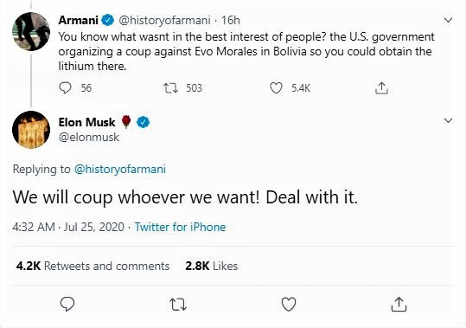View the 2.8K Likes list
Image resolution: width=466 pixels, height=328 pixels.
click(x=211, y=266)
